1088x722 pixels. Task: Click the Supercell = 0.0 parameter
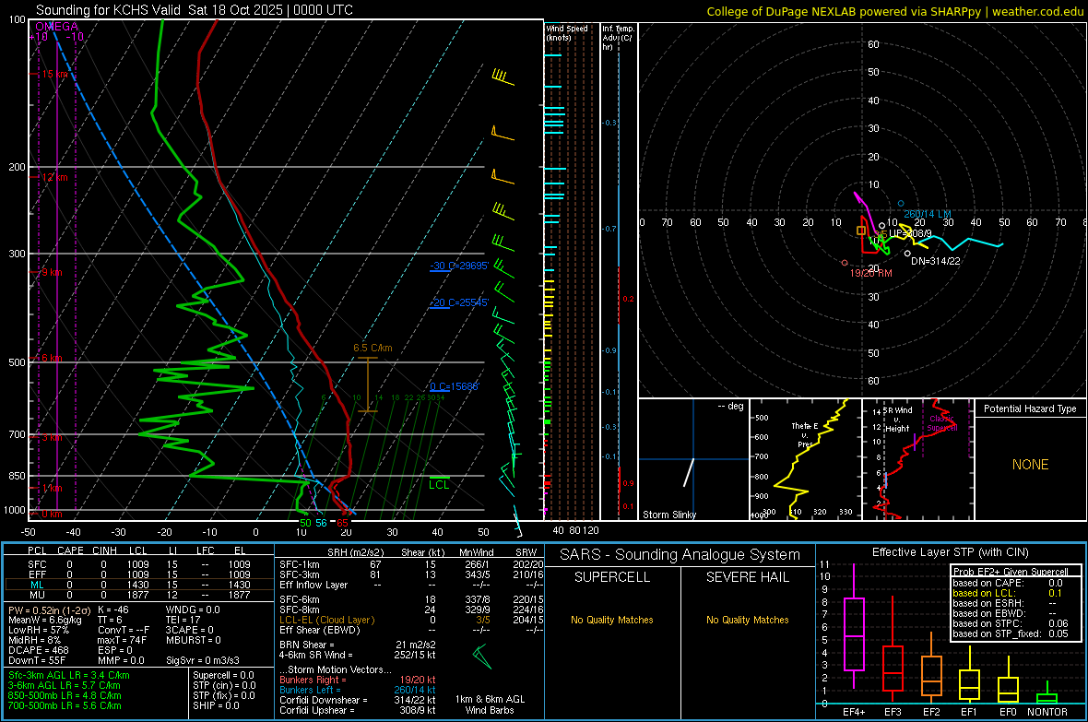pos(223,676)
